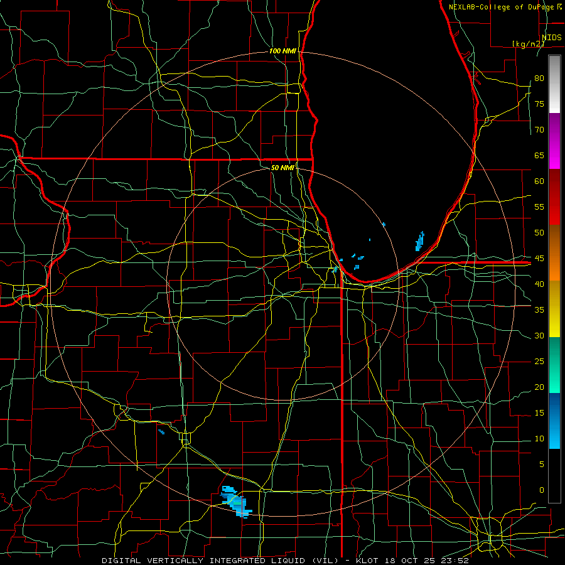Click the NIDS label
This screenshot has height=565, width=565.
[552, 38]
